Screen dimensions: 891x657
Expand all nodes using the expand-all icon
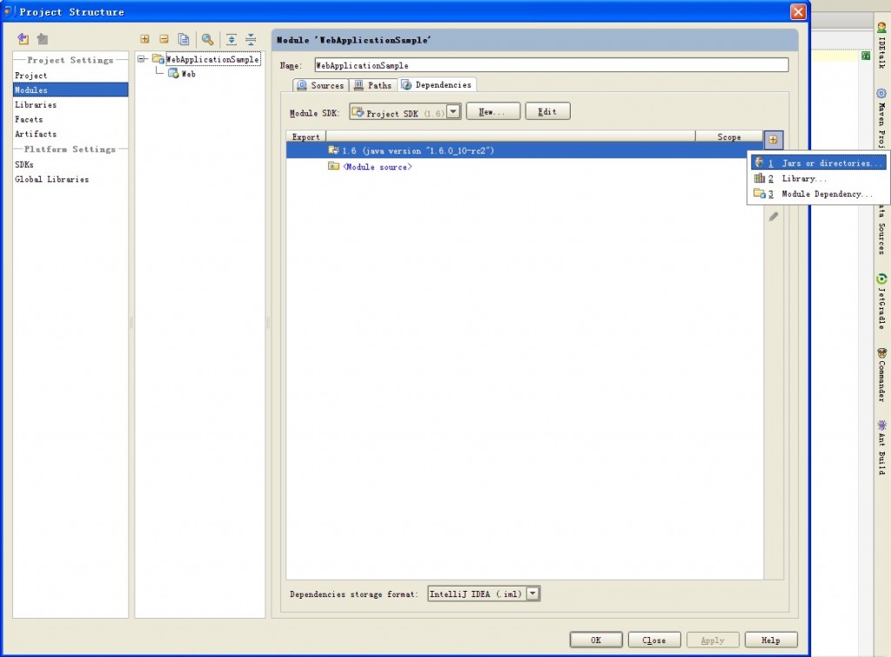[230, 39]
